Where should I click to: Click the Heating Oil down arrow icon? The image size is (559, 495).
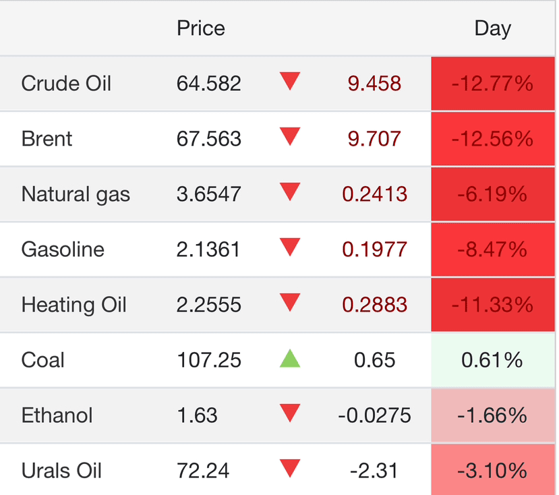click(x=290, y=303)
